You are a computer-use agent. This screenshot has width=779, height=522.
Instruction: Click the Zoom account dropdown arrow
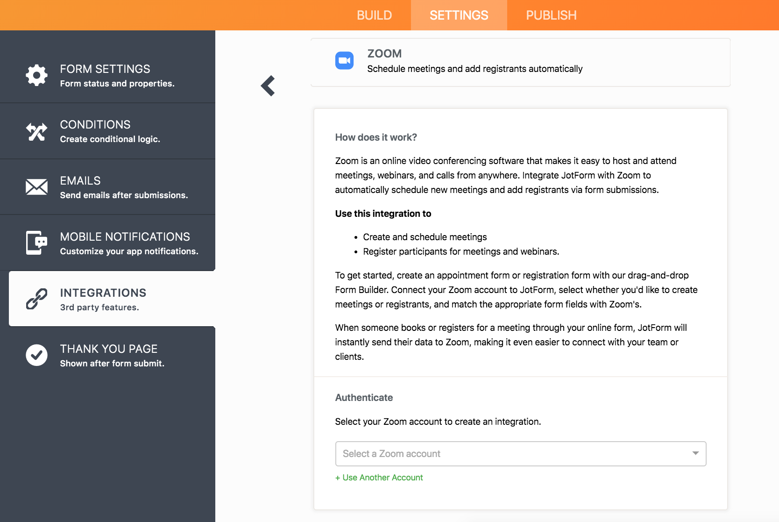[x=695, y=453]
